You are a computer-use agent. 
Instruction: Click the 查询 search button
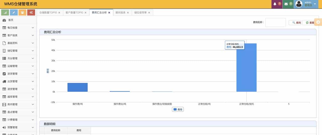tap(295, 23)
